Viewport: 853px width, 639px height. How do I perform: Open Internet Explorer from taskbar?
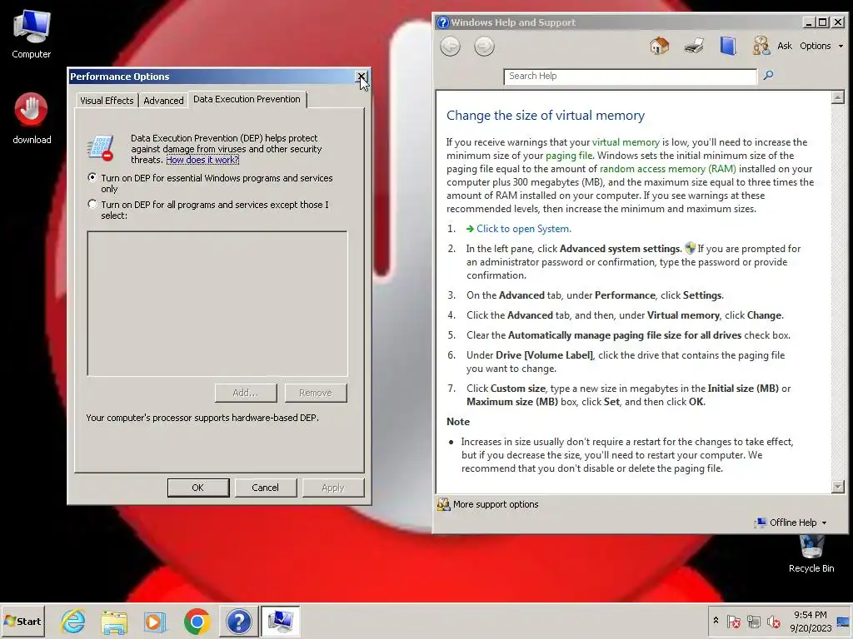pyautogui.click(x=73, y=621)
